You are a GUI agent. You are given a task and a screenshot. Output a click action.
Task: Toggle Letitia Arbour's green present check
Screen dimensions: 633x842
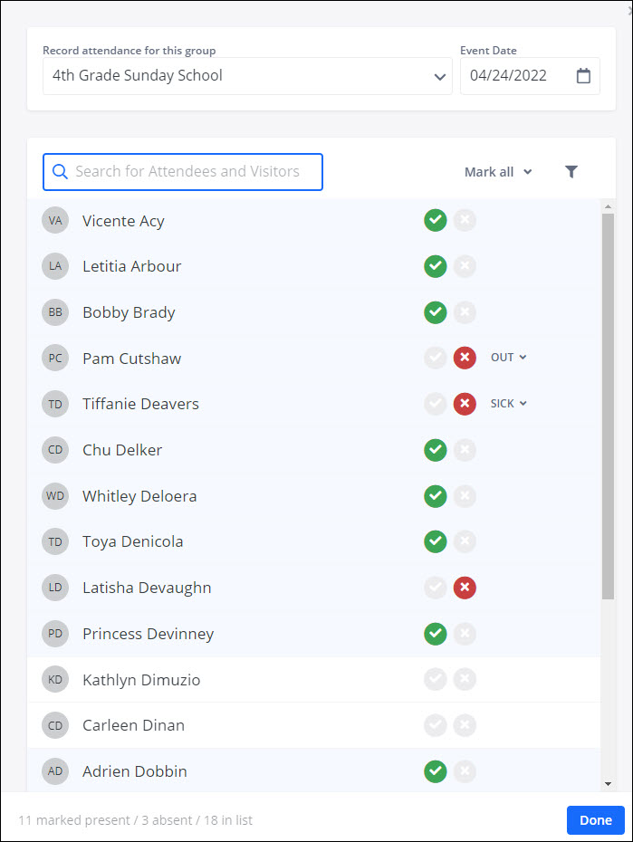(436, 266)
